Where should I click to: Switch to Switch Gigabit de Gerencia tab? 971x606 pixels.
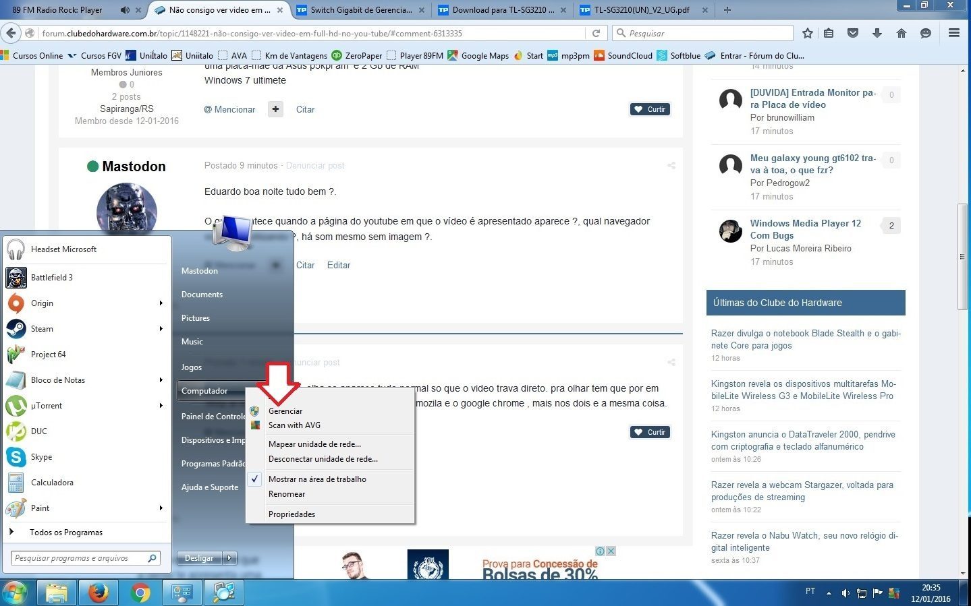click(x=361, y=10)
